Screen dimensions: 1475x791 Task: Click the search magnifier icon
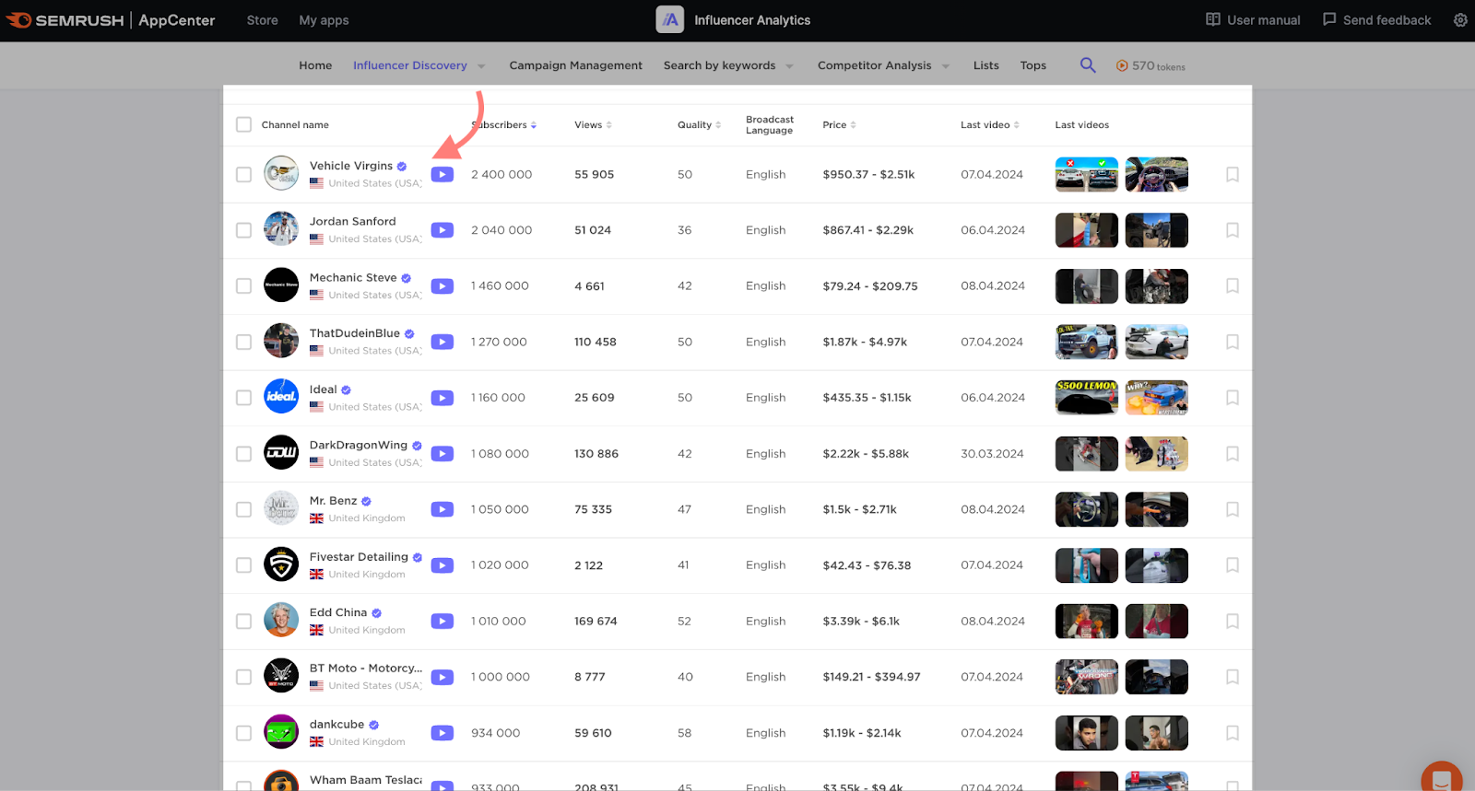(x=1088, y=65)
